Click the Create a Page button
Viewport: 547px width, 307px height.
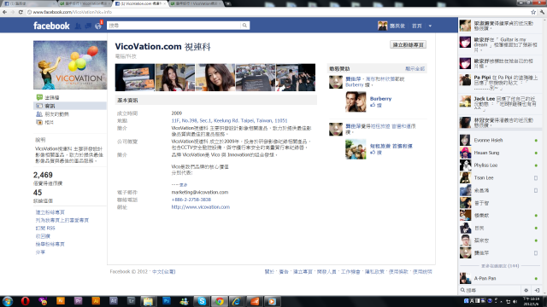(408, 45)
